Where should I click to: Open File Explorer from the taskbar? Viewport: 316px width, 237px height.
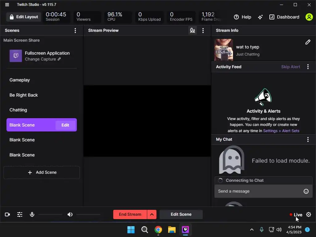[x=172, y=230]
